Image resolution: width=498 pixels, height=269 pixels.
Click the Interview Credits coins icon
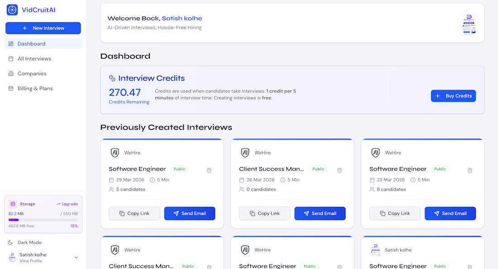point(112,78)
